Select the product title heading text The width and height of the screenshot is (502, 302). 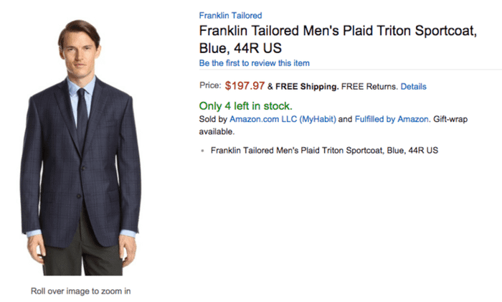[338, 39]
